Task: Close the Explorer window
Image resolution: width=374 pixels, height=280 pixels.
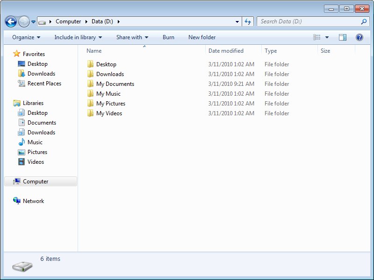Action: tap(362, 9)
